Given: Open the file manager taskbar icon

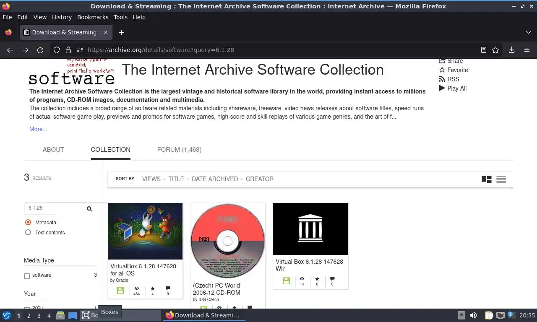Looking at the screenshot, I should point(60,315).
